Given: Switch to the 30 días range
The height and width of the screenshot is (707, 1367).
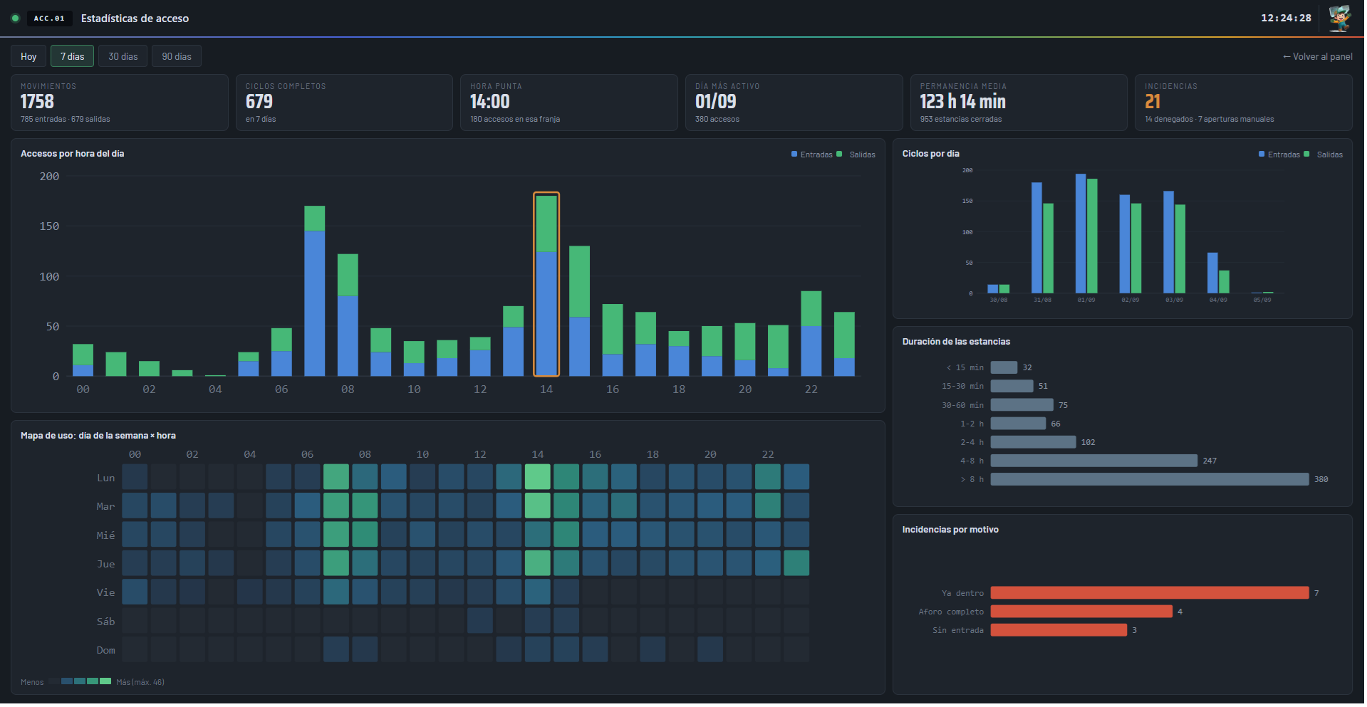Looking at the screenshot, I should click(123, 56).
